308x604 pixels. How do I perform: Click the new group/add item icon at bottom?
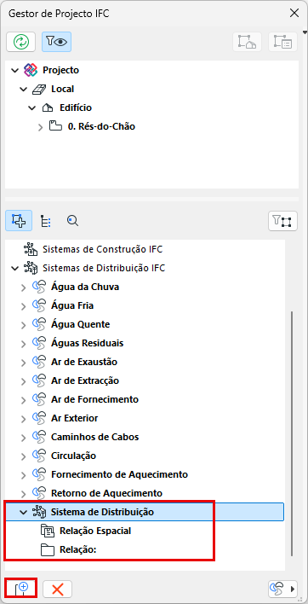point(20,589)
